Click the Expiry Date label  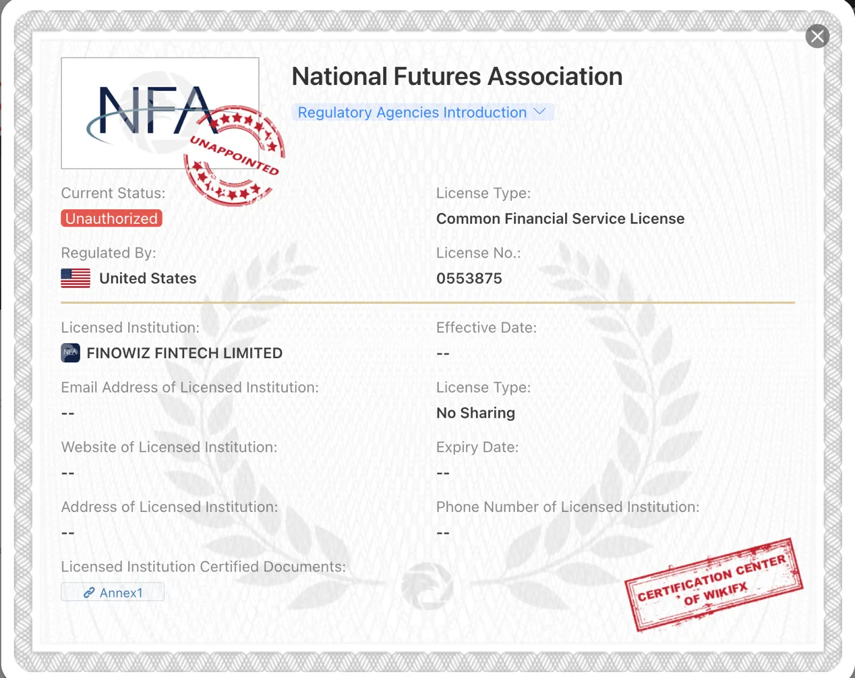pyautogui.click(x=477, y=447)
